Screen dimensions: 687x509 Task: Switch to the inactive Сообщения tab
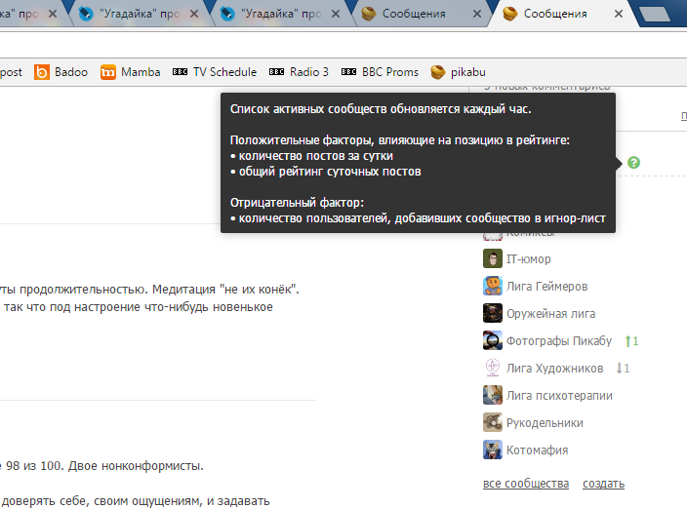(x=417, y=15)
